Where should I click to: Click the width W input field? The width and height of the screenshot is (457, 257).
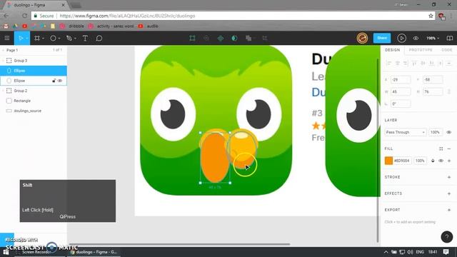[401, 92]
